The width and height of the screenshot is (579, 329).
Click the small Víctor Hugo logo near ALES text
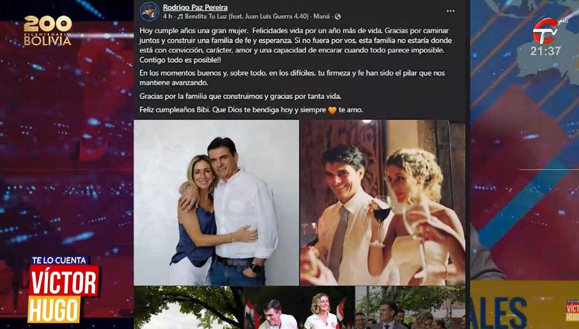[572, 310]
